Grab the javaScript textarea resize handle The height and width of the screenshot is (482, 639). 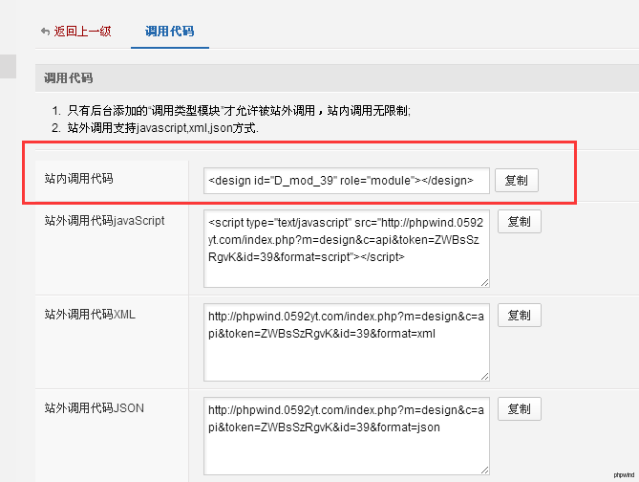(x=484, y=282)
